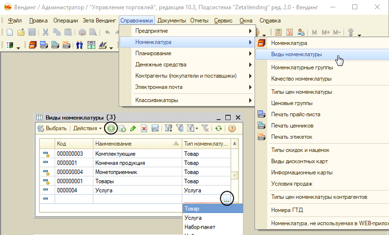Open the Зета Вендинг menu

[99, 21]
